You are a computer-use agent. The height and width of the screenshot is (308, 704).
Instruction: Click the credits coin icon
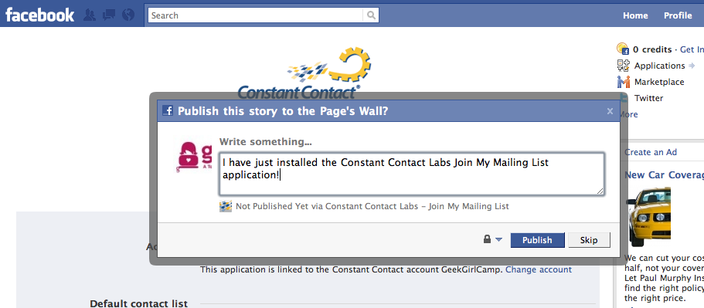coord(623,49)
